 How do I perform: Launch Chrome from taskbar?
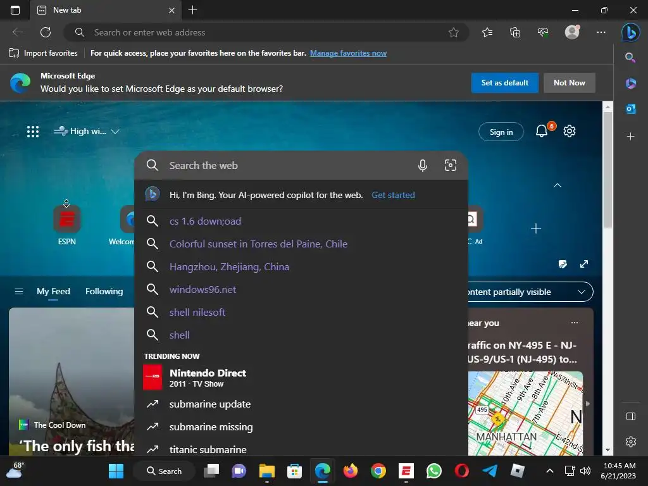coord(378,471)
